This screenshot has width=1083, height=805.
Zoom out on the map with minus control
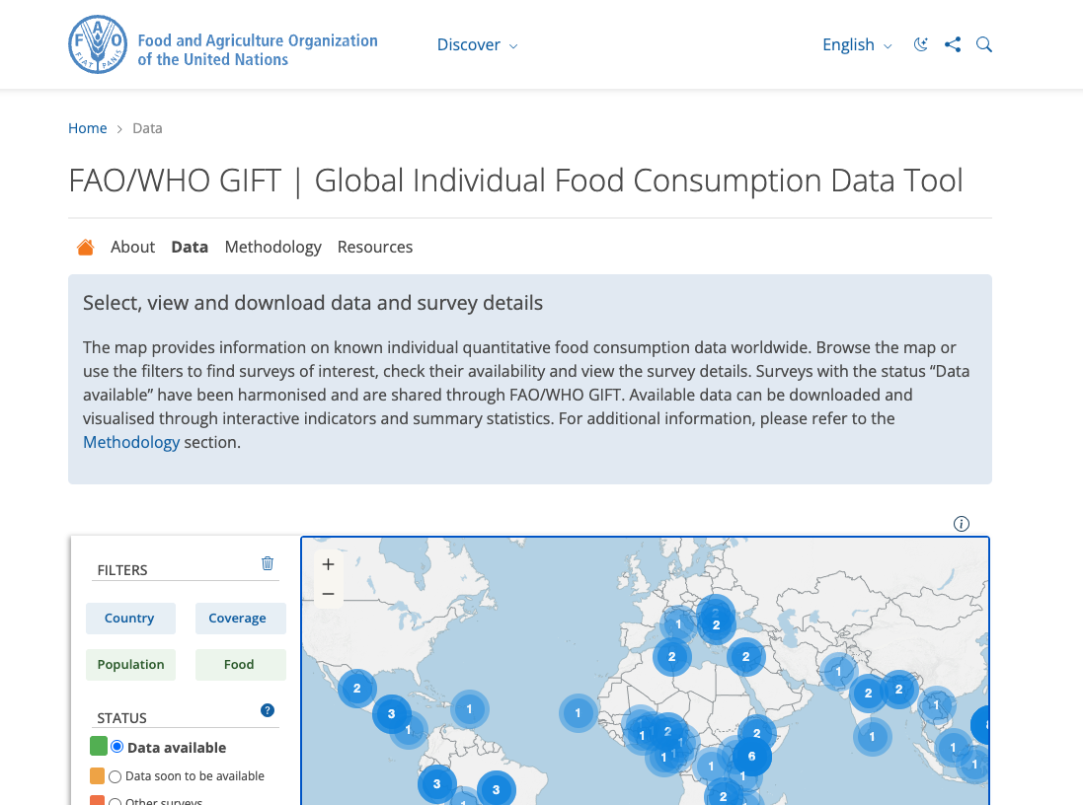[x=328, y=593]
